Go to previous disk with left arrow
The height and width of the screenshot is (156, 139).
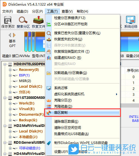(x=10, y=35)
